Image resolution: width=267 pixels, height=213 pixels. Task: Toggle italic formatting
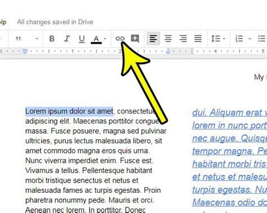pyautogui.click(x=66, y=39)
